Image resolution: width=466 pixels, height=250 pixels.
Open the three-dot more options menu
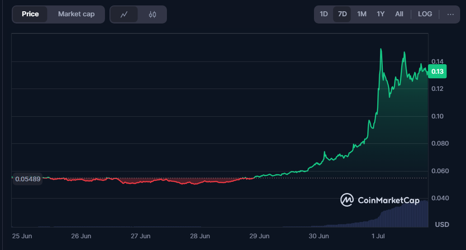tap(450, 14)
